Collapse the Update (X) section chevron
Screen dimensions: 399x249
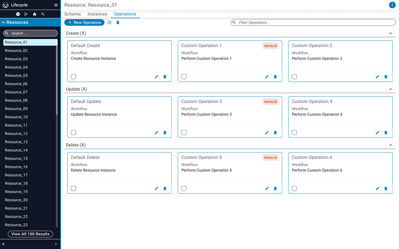click(391, 89)
